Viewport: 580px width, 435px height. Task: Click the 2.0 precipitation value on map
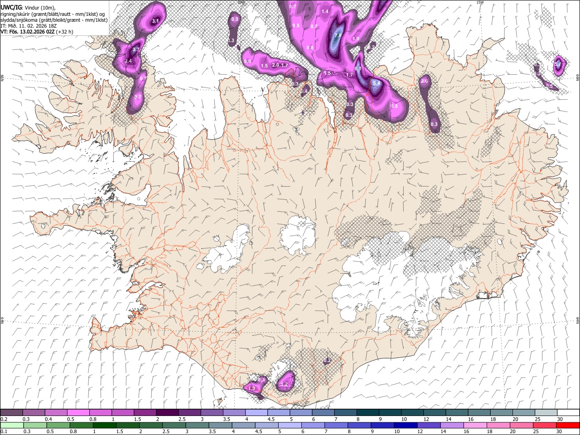[x=275, y=65]
